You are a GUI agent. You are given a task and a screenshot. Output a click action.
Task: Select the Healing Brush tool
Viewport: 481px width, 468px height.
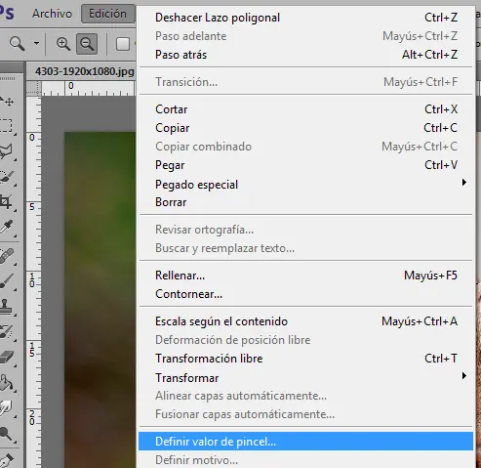coord(7,256)
